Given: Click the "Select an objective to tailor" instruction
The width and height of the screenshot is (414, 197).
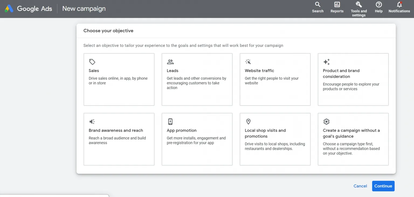Looking at the screenshot, I should pos(183,45).
